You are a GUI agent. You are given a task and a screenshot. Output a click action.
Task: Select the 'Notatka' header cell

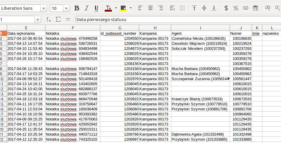click(x=73, y=33)
